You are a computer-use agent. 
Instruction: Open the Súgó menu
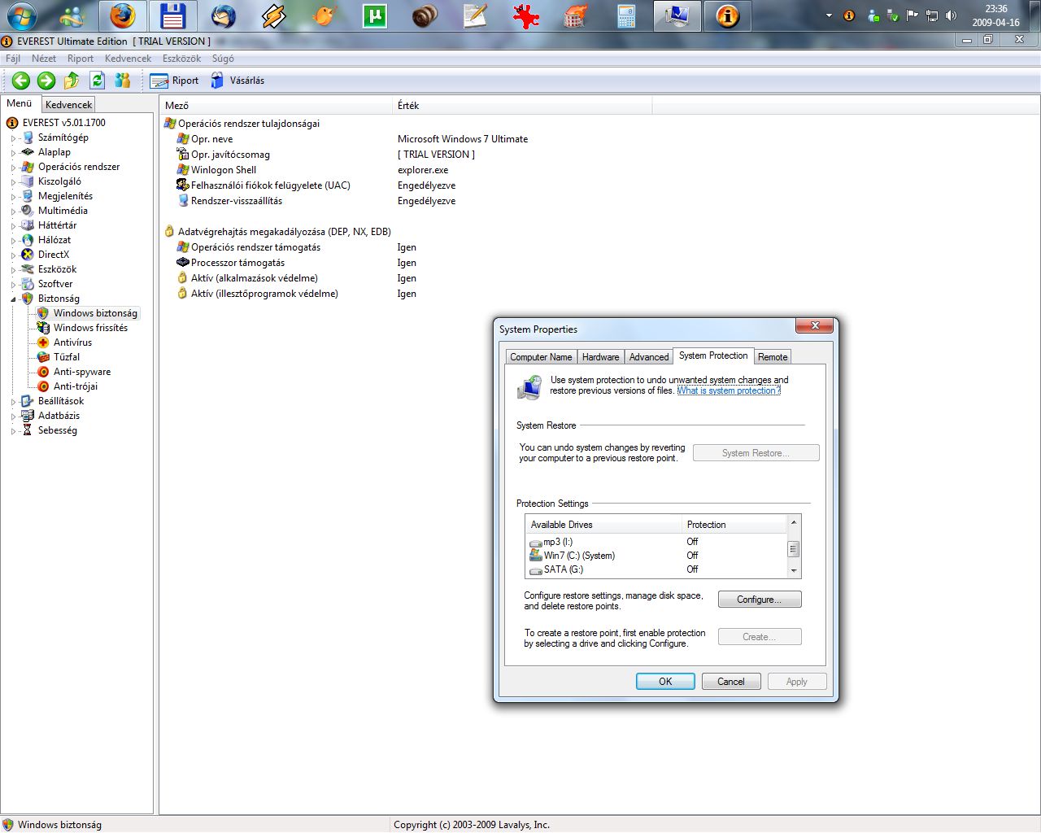(x=223, y=59)
